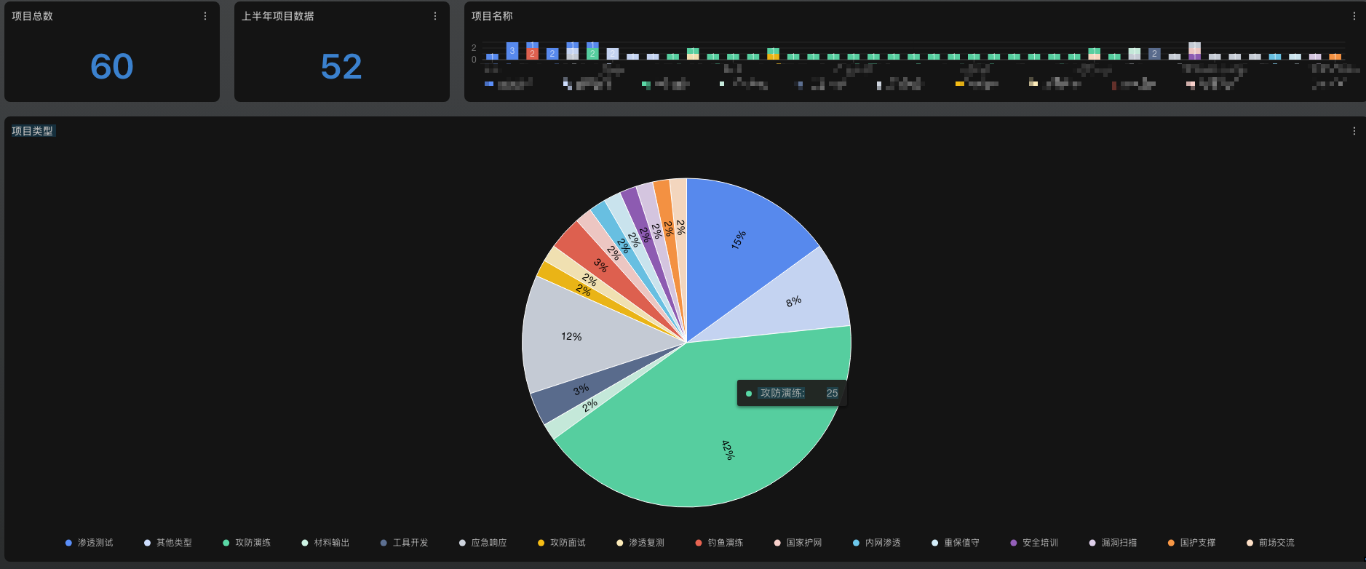Click the orange dot beside 国护支撑
The width and height of the screenshot is (1366, 569).
[1171, 543]
